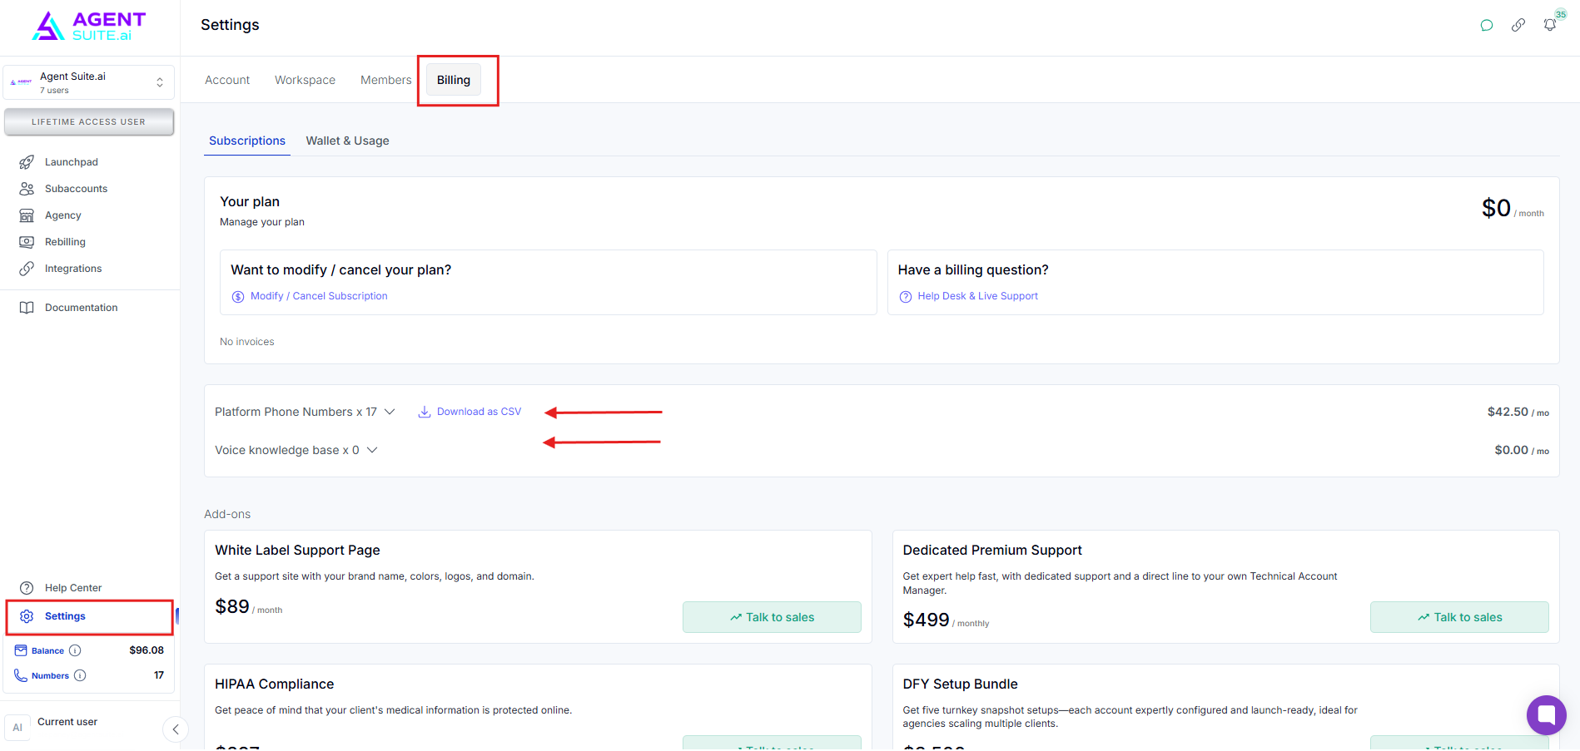Click the Documentation book icon
This screenshot has width=1580, height=751.
pyautogui.click(x=27, y=308)
